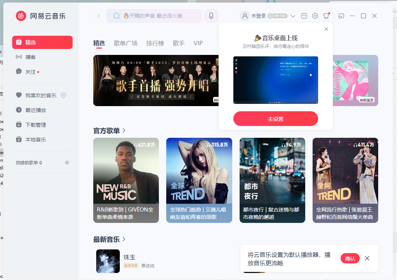Screen dimensions: 397x280
Task: Click the user avatar icon
Action: 245,16
